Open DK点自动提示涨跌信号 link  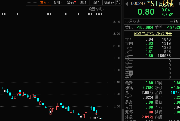click(153, 34)
